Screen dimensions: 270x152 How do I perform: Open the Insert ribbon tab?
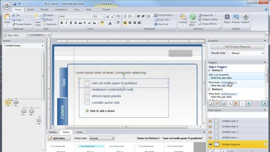[31, 9]
